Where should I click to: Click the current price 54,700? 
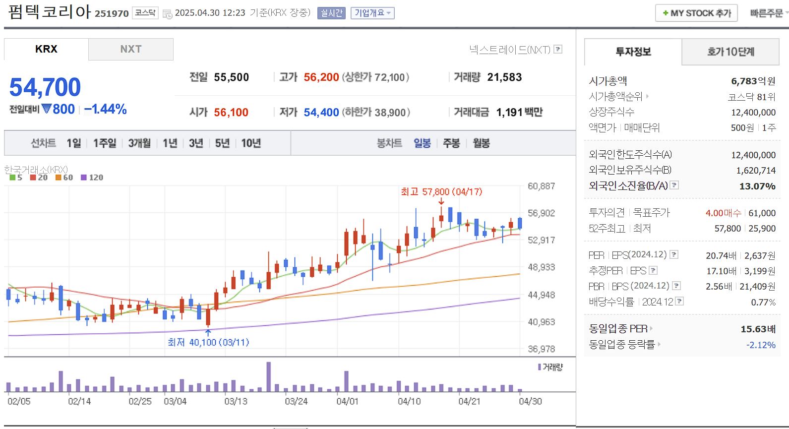pos(45,87)
